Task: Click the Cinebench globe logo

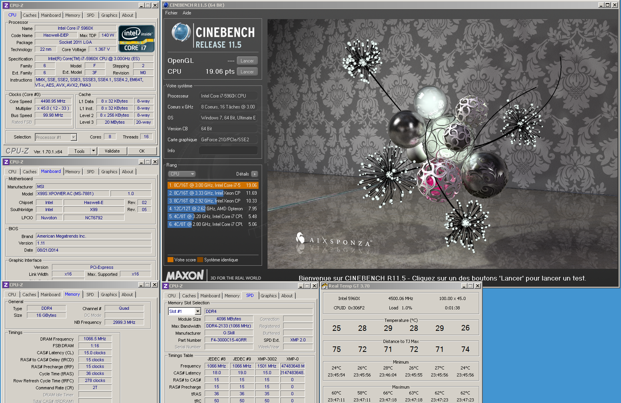Action: pyautogui.click(x=181, y=32)
